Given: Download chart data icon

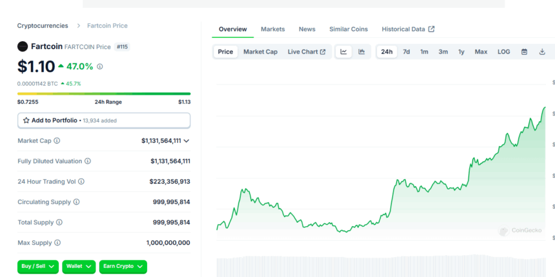Looking at the screenshot, I should (542, 52).
